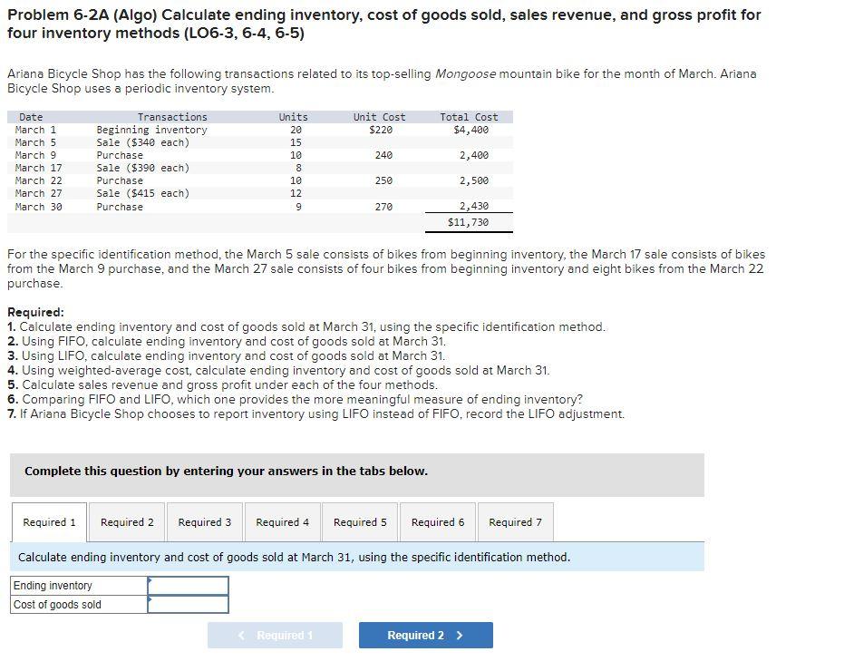Switch to the Required 1 tab
Screen dimensions: 844x671
point(47,521)
